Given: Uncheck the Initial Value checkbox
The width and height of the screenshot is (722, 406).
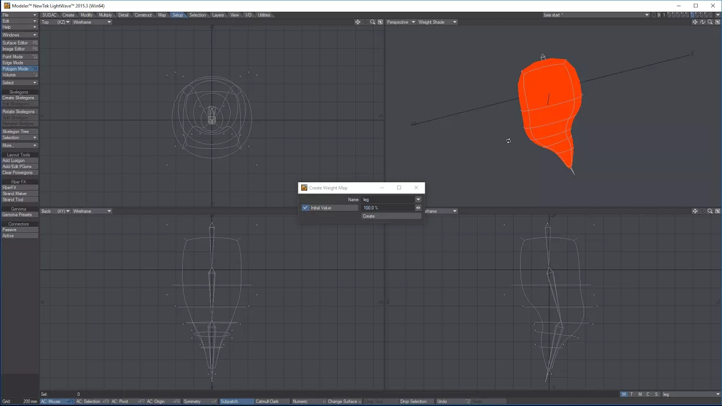Looking at the screenshot, I should 306,208.
